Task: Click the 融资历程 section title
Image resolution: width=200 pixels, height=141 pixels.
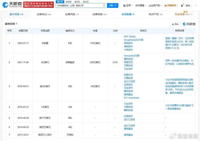Action: [x=11, y=24]
